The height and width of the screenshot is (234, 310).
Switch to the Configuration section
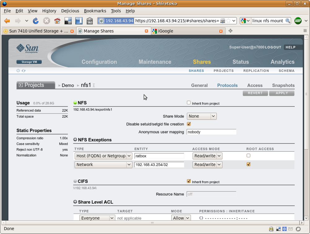(99, 62)
